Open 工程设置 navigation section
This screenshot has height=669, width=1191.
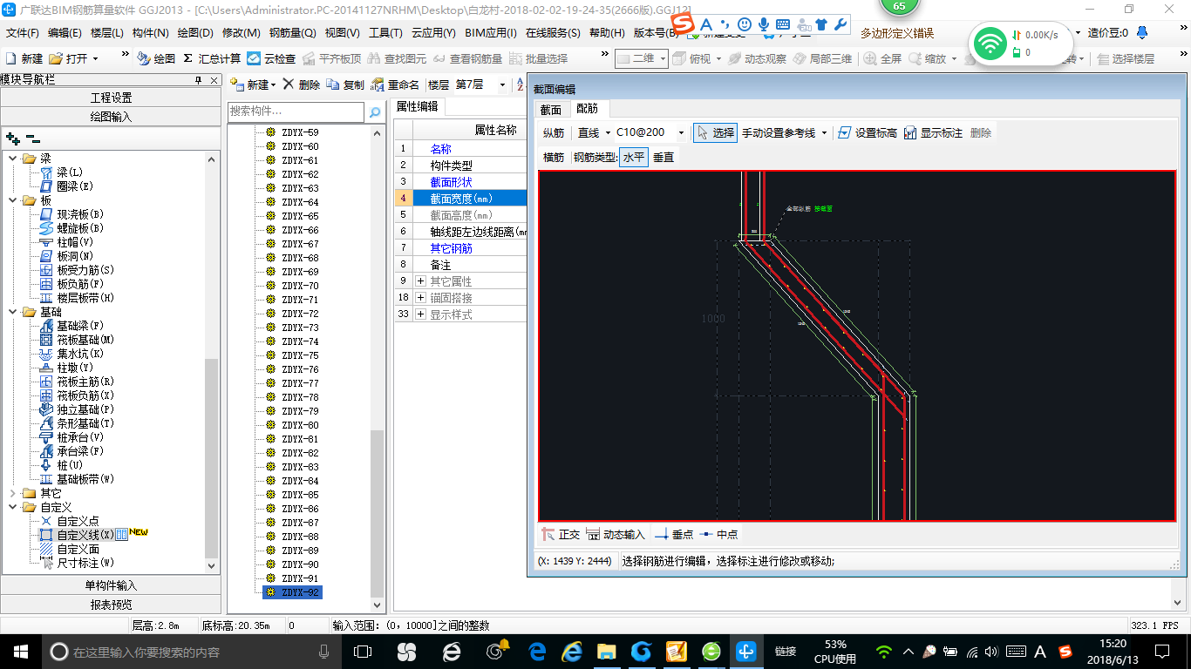tap(111, 98)
